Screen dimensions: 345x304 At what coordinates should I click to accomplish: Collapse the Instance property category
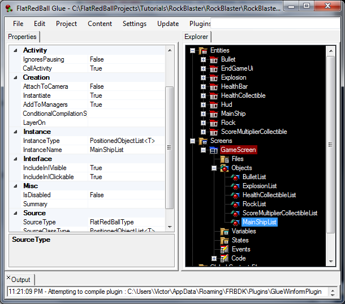tap(15, 132)
